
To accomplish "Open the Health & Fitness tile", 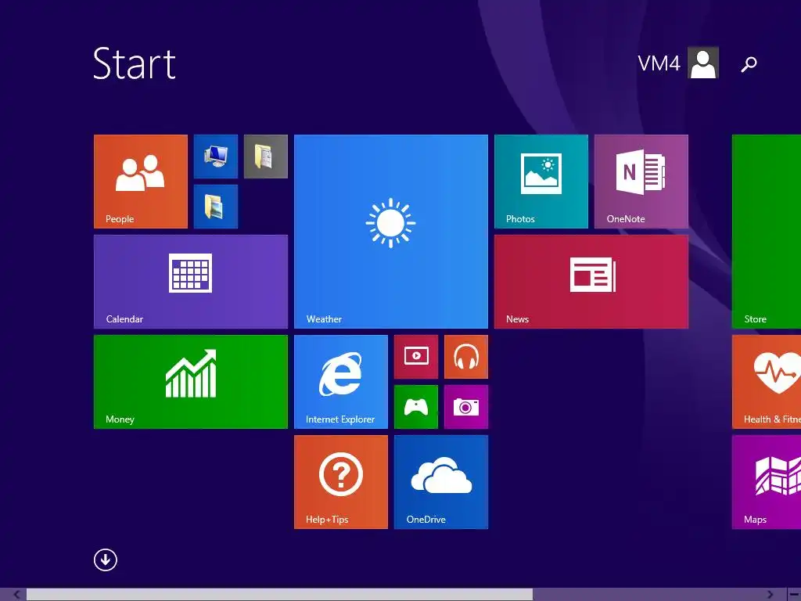I will 767,382.
